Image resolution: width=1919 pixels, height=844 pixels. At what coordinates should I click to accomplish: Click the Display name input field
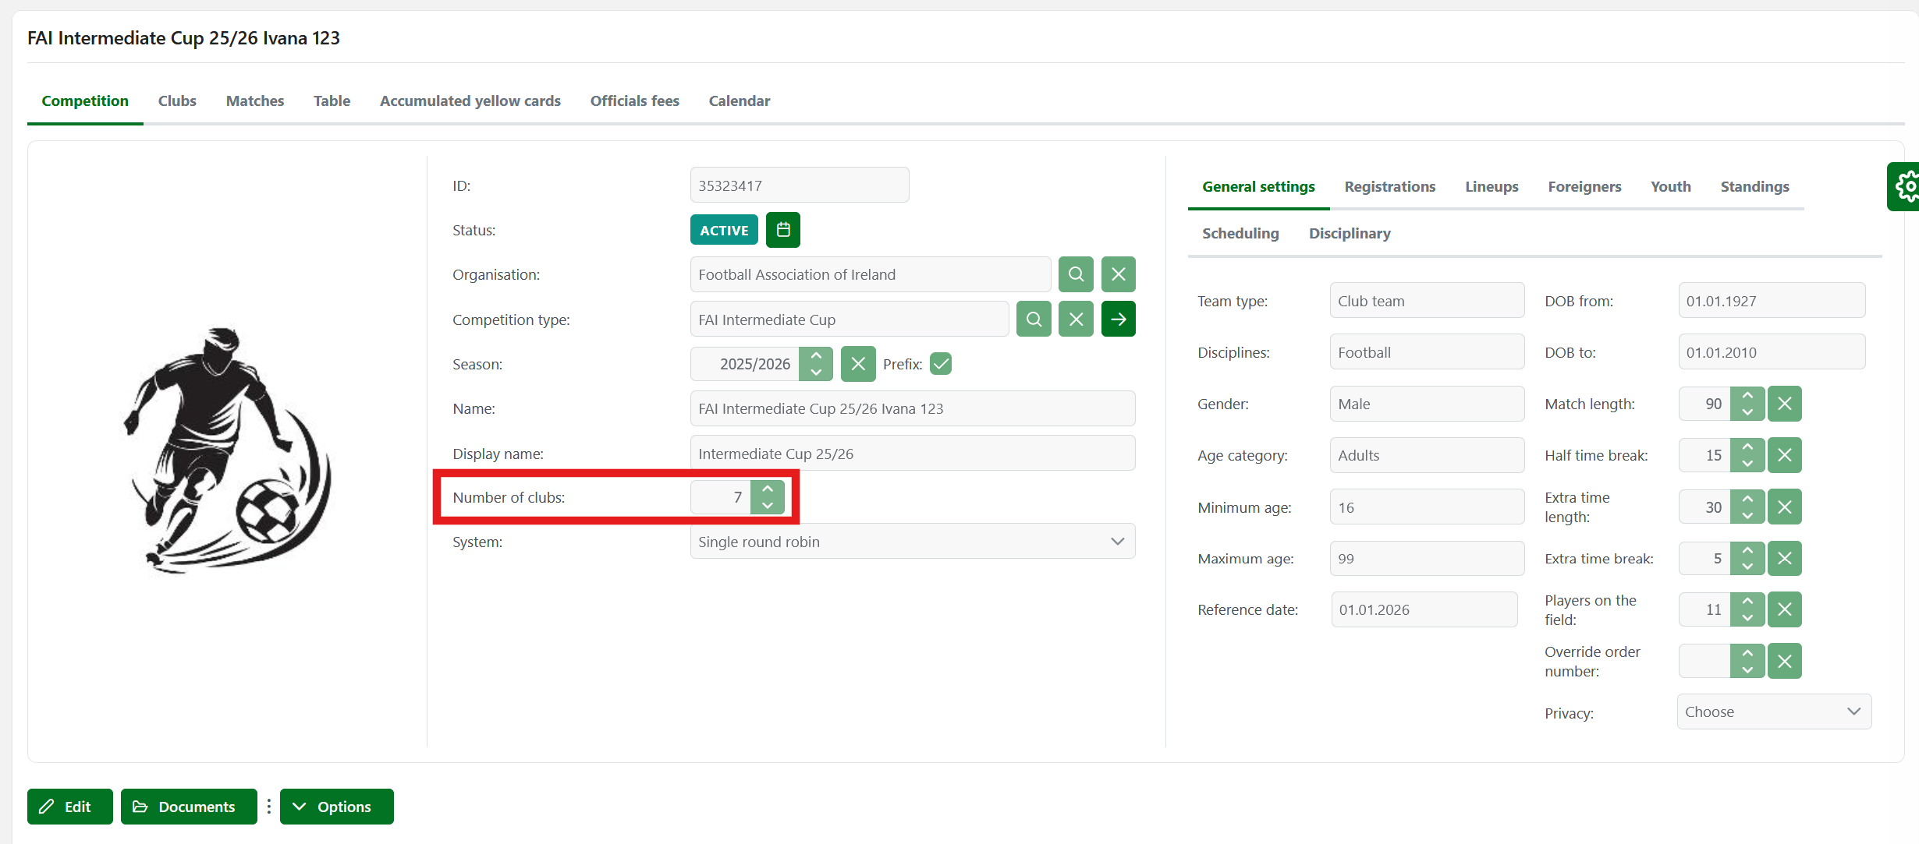[x=912, y=454]
